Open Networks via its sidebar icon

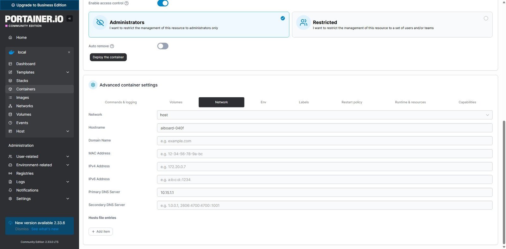coord(10,106)
